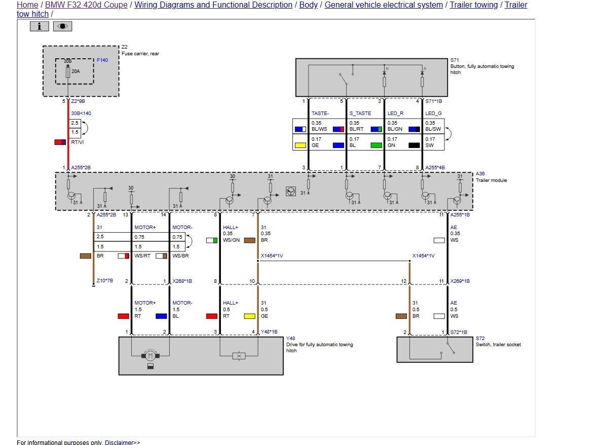Click the motor symbol in Y48 drive

point(150,356)
